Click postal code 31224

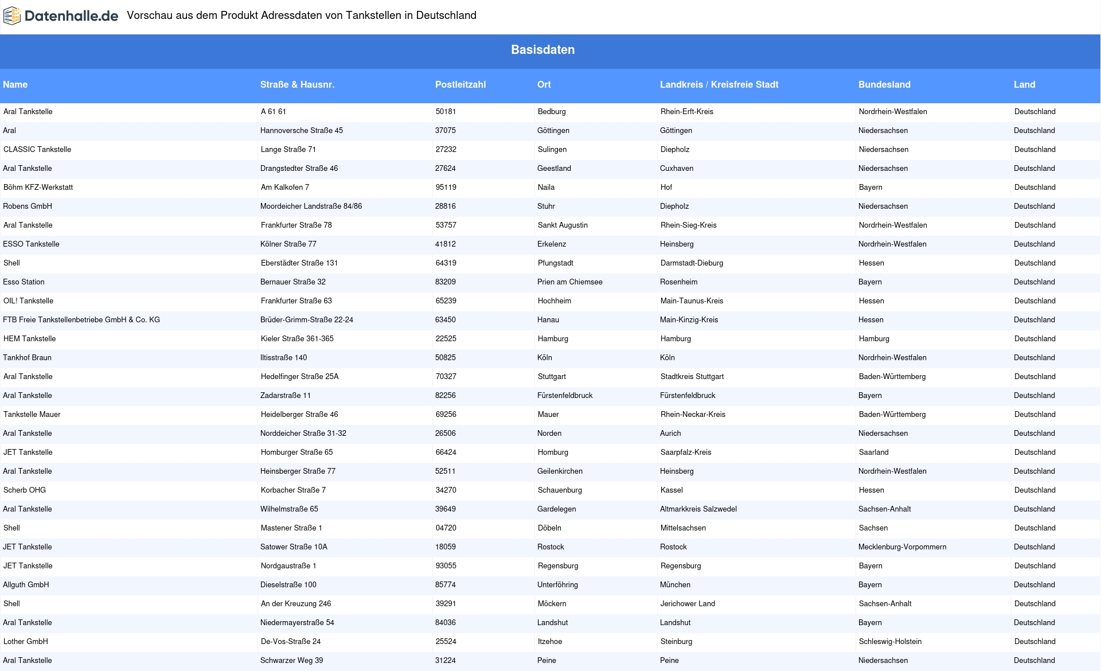(x=445, y=661)
